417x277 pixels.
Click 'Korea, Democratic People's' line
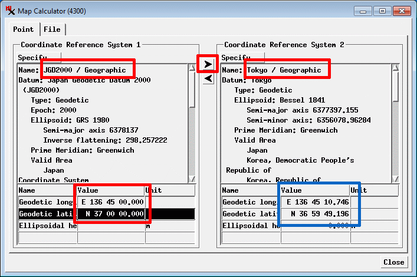300,160
